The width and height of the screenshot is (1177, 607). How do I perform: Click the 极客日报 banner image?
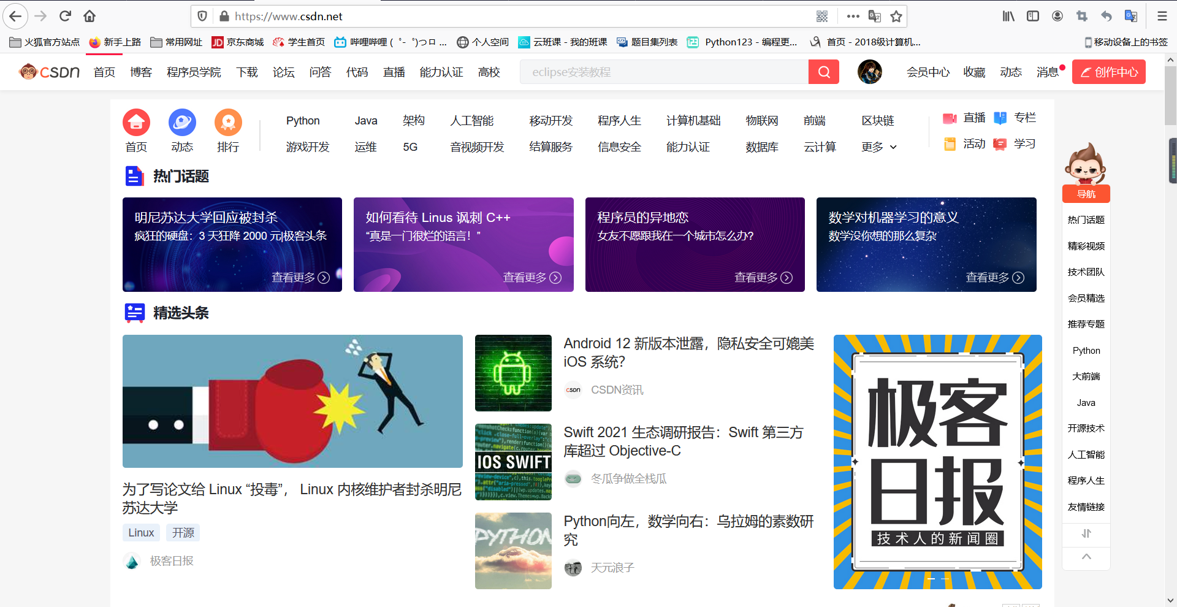938,462
